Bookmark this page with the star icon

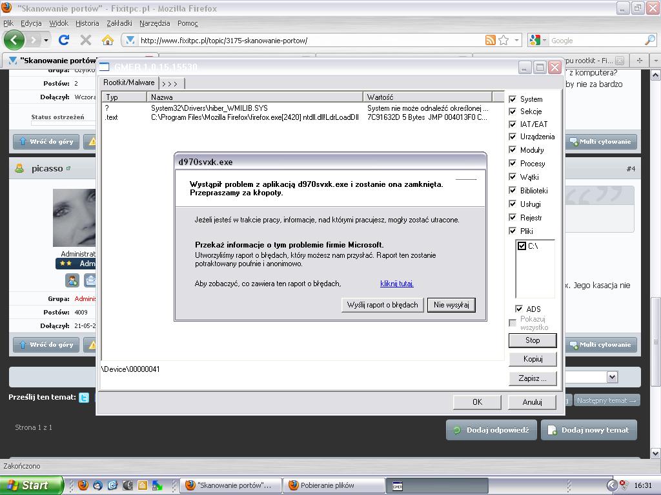[503, 40]
